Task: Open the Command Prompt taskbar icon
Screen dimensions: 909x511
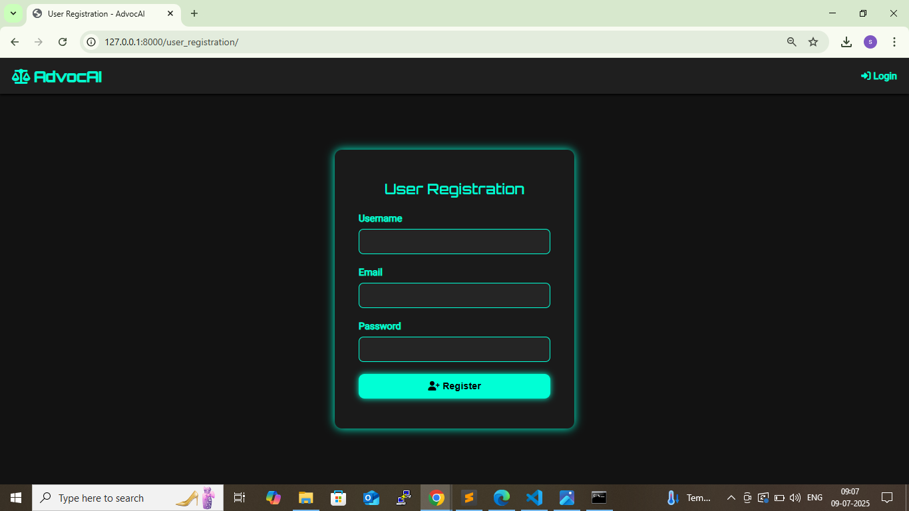Action: (600, 498)
